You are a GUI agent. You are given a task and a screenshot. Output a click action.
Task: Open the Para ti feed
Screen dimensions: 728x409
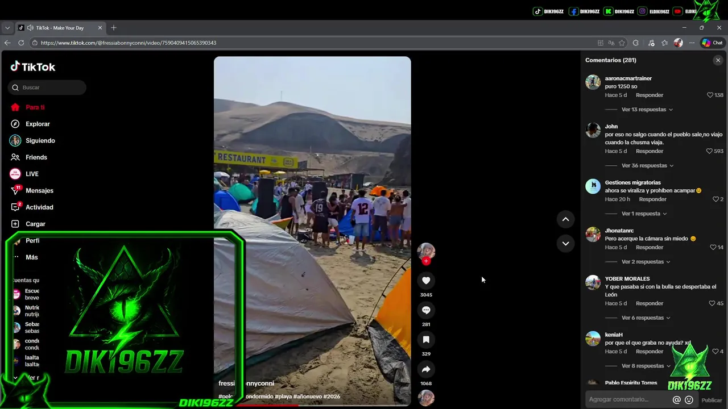click(35, 107)
